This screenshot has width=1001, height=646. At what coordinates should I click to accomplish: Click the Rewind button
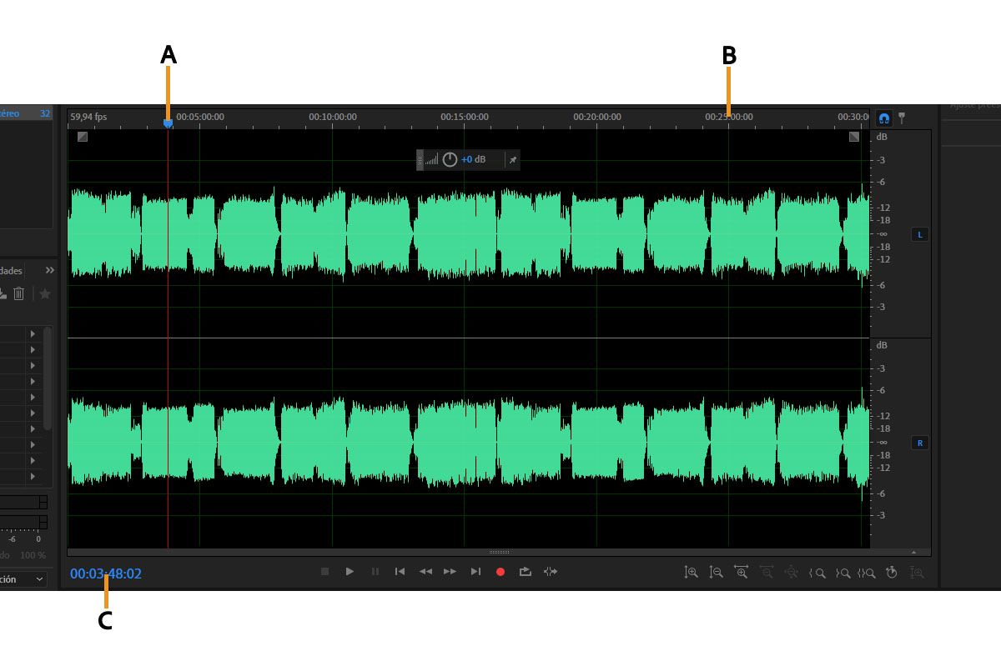tap(425, 572)
